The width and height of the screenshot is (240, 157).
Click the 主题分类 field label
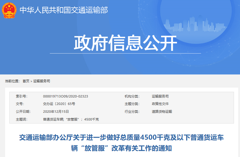click(132, 104)
